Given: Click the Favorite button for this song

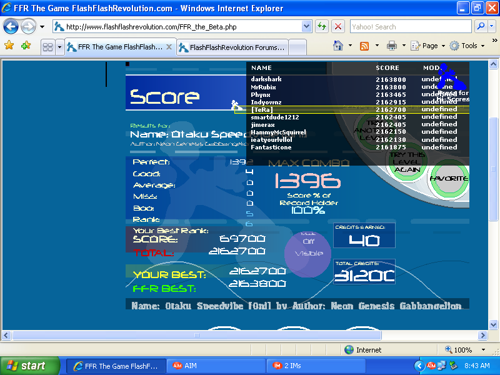Looking at the screenshot, I should 448,179.
